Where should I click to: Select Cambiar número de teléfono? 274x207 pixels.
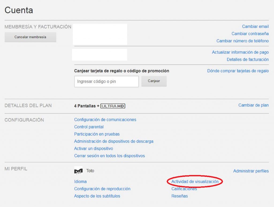[x=242, y=41]
